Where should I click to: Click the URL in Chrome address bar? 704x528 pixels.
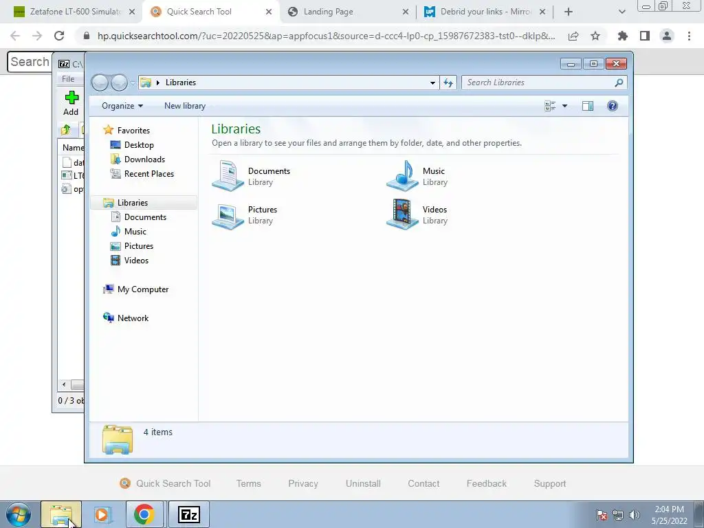327,36
